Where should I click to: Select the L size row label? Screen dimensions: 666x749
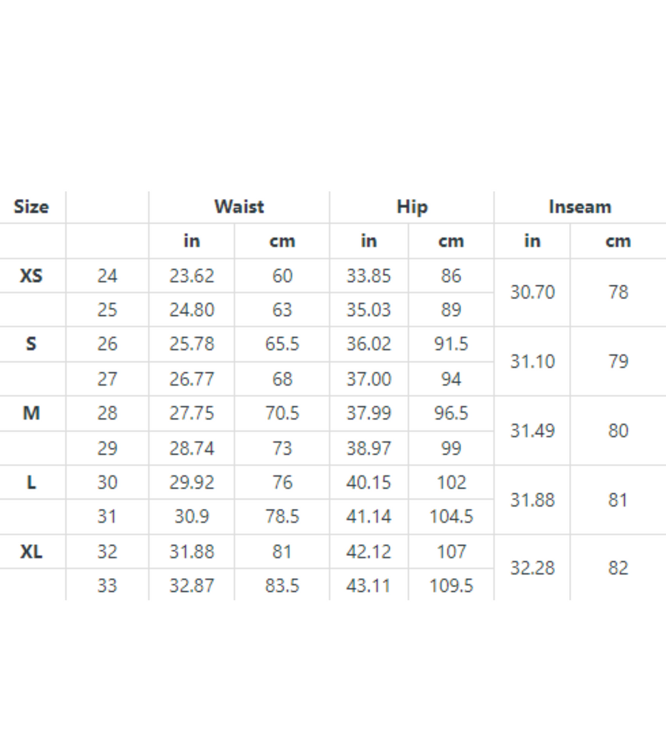(x=31, y=482)
